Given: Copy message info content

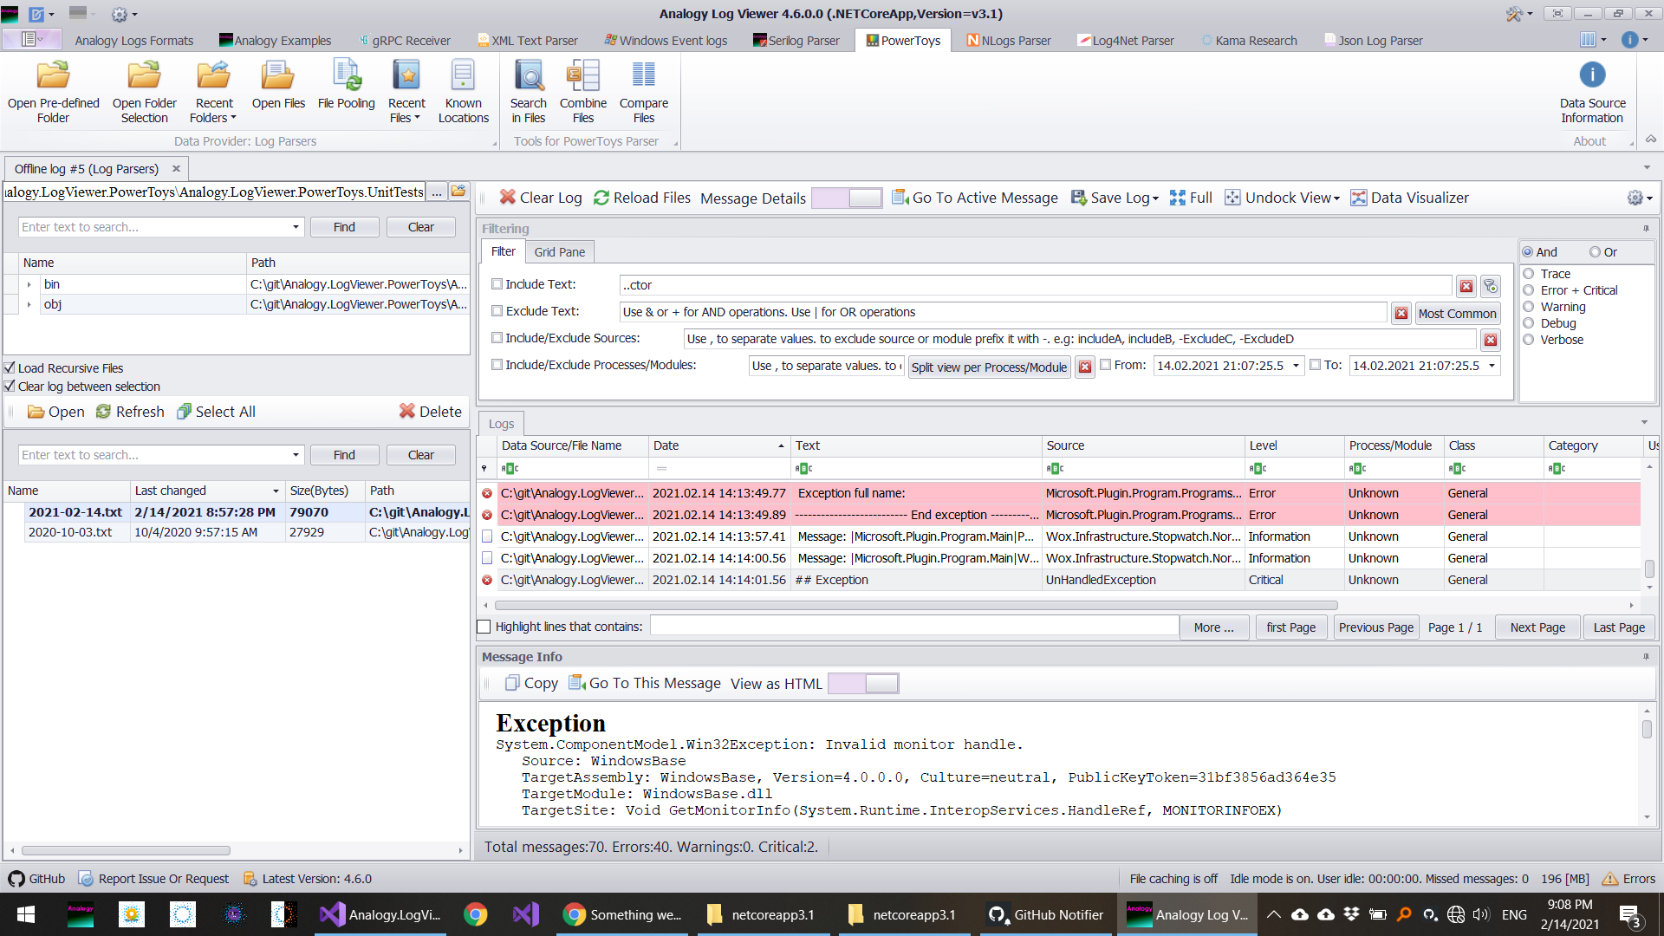Looking at the screenshot, I should click(x=531, y=683).
